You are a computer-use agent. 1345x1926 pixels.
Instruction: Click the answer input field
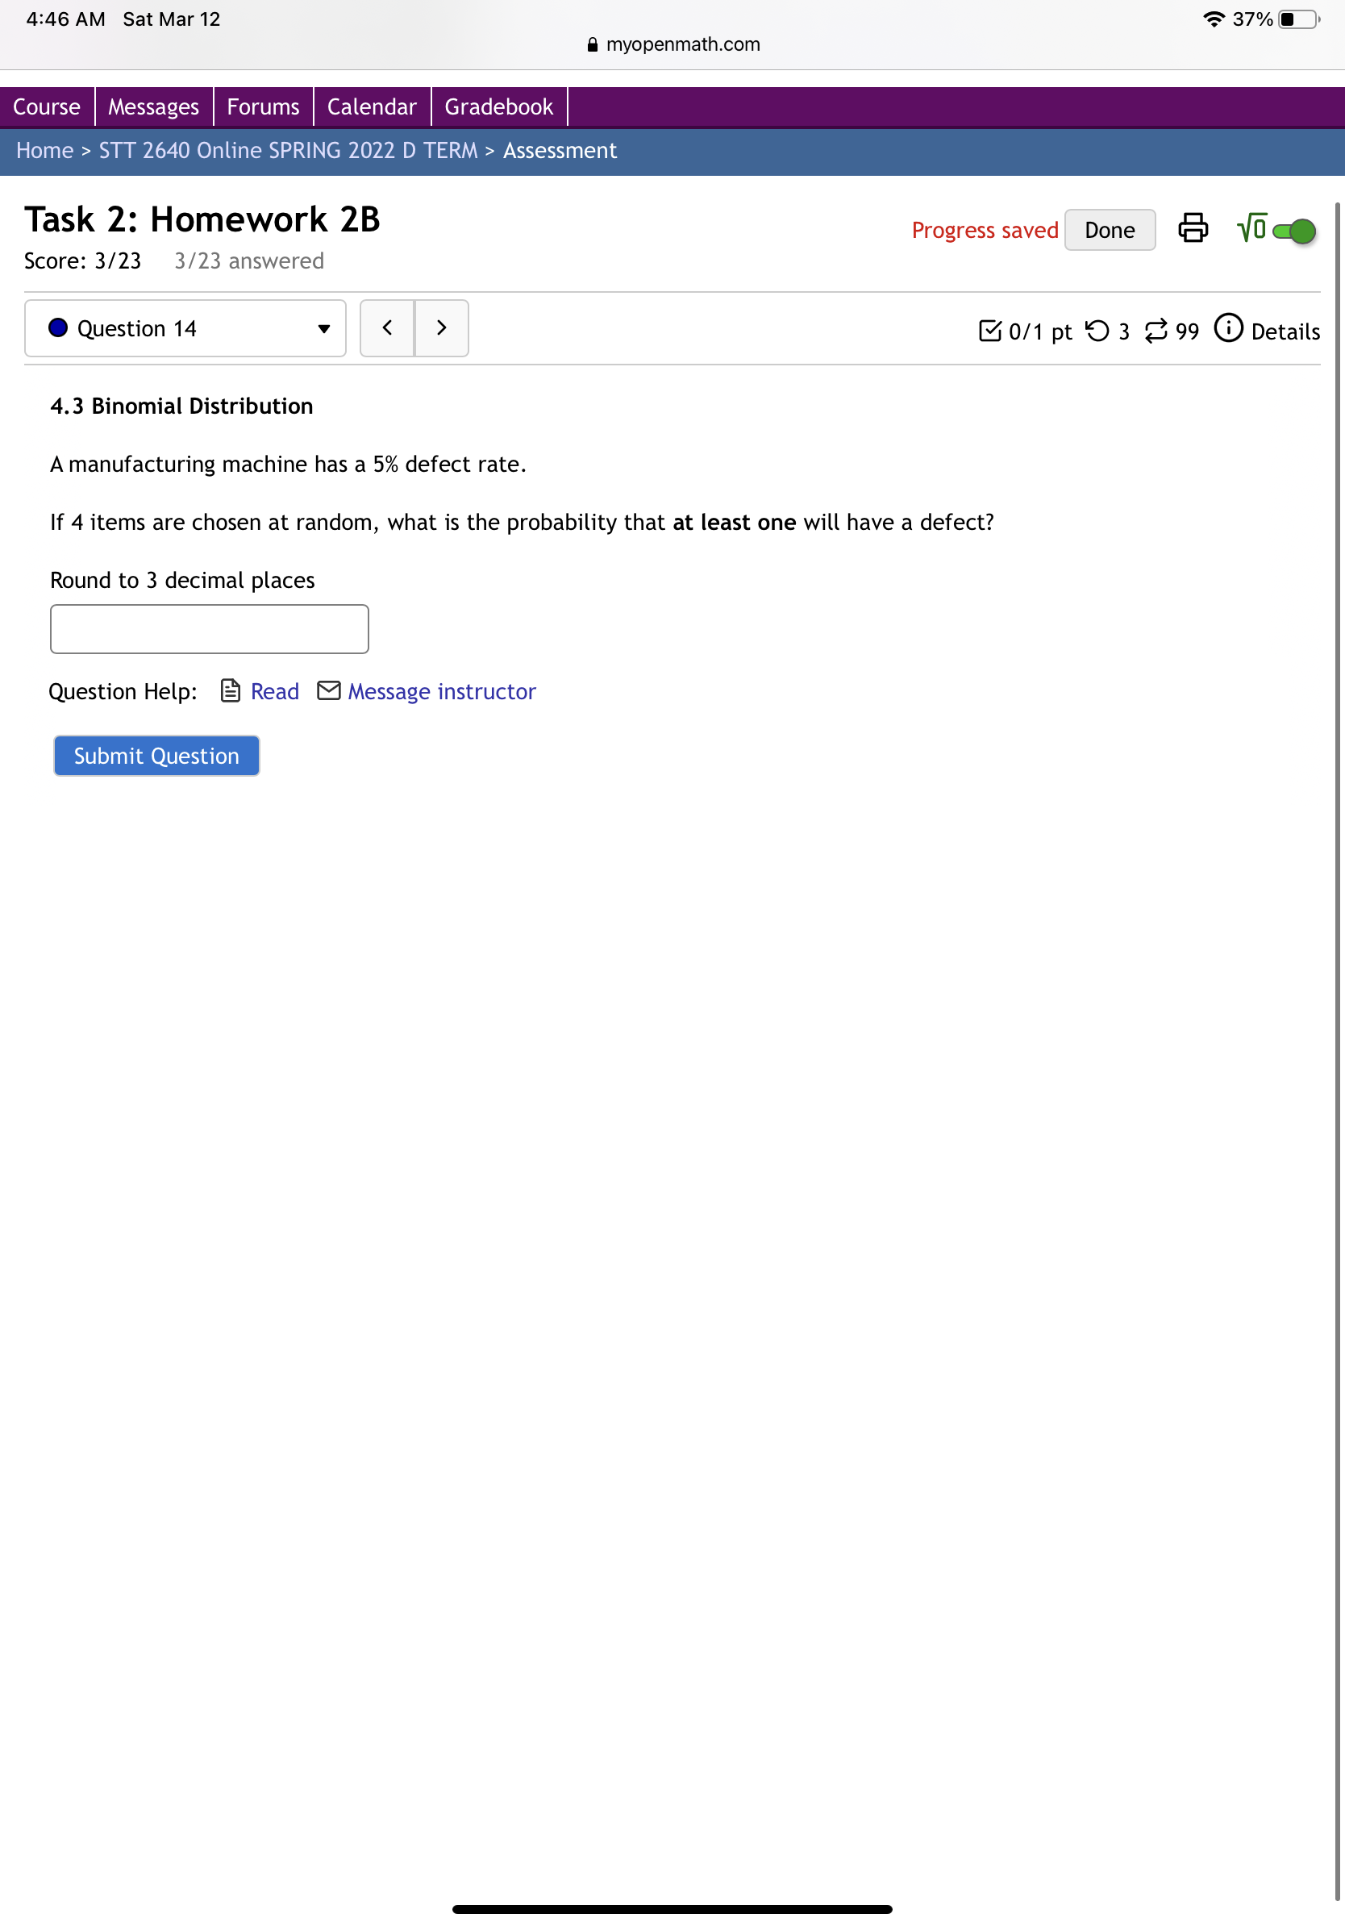click(x=210, y=629)
